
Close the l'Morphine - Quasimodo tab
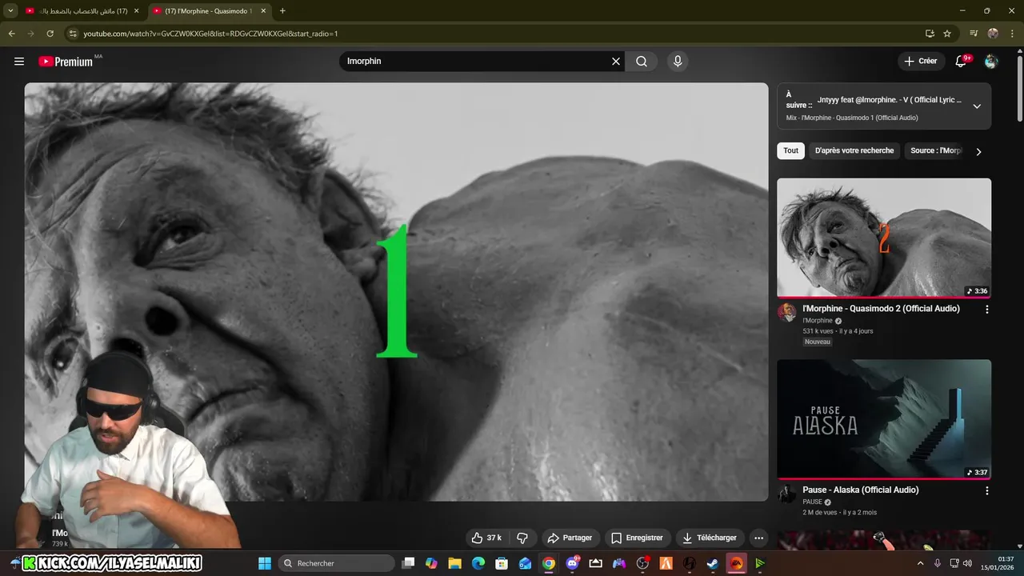coord(264,11)
